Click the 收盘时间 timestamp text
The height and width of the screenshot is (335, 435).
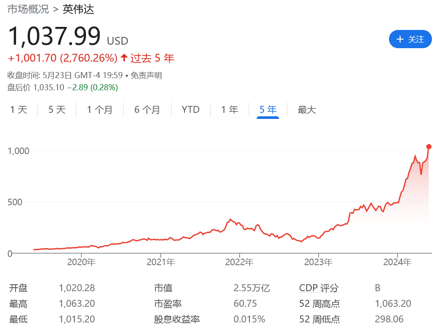pos(65,76)
